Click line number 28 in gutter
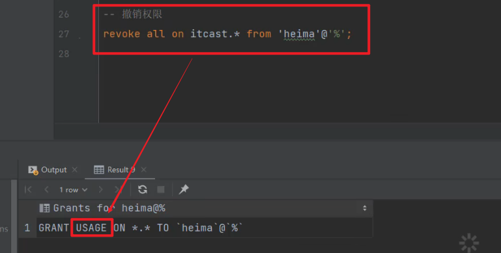501x253 pixels. [x=64, y=54]
